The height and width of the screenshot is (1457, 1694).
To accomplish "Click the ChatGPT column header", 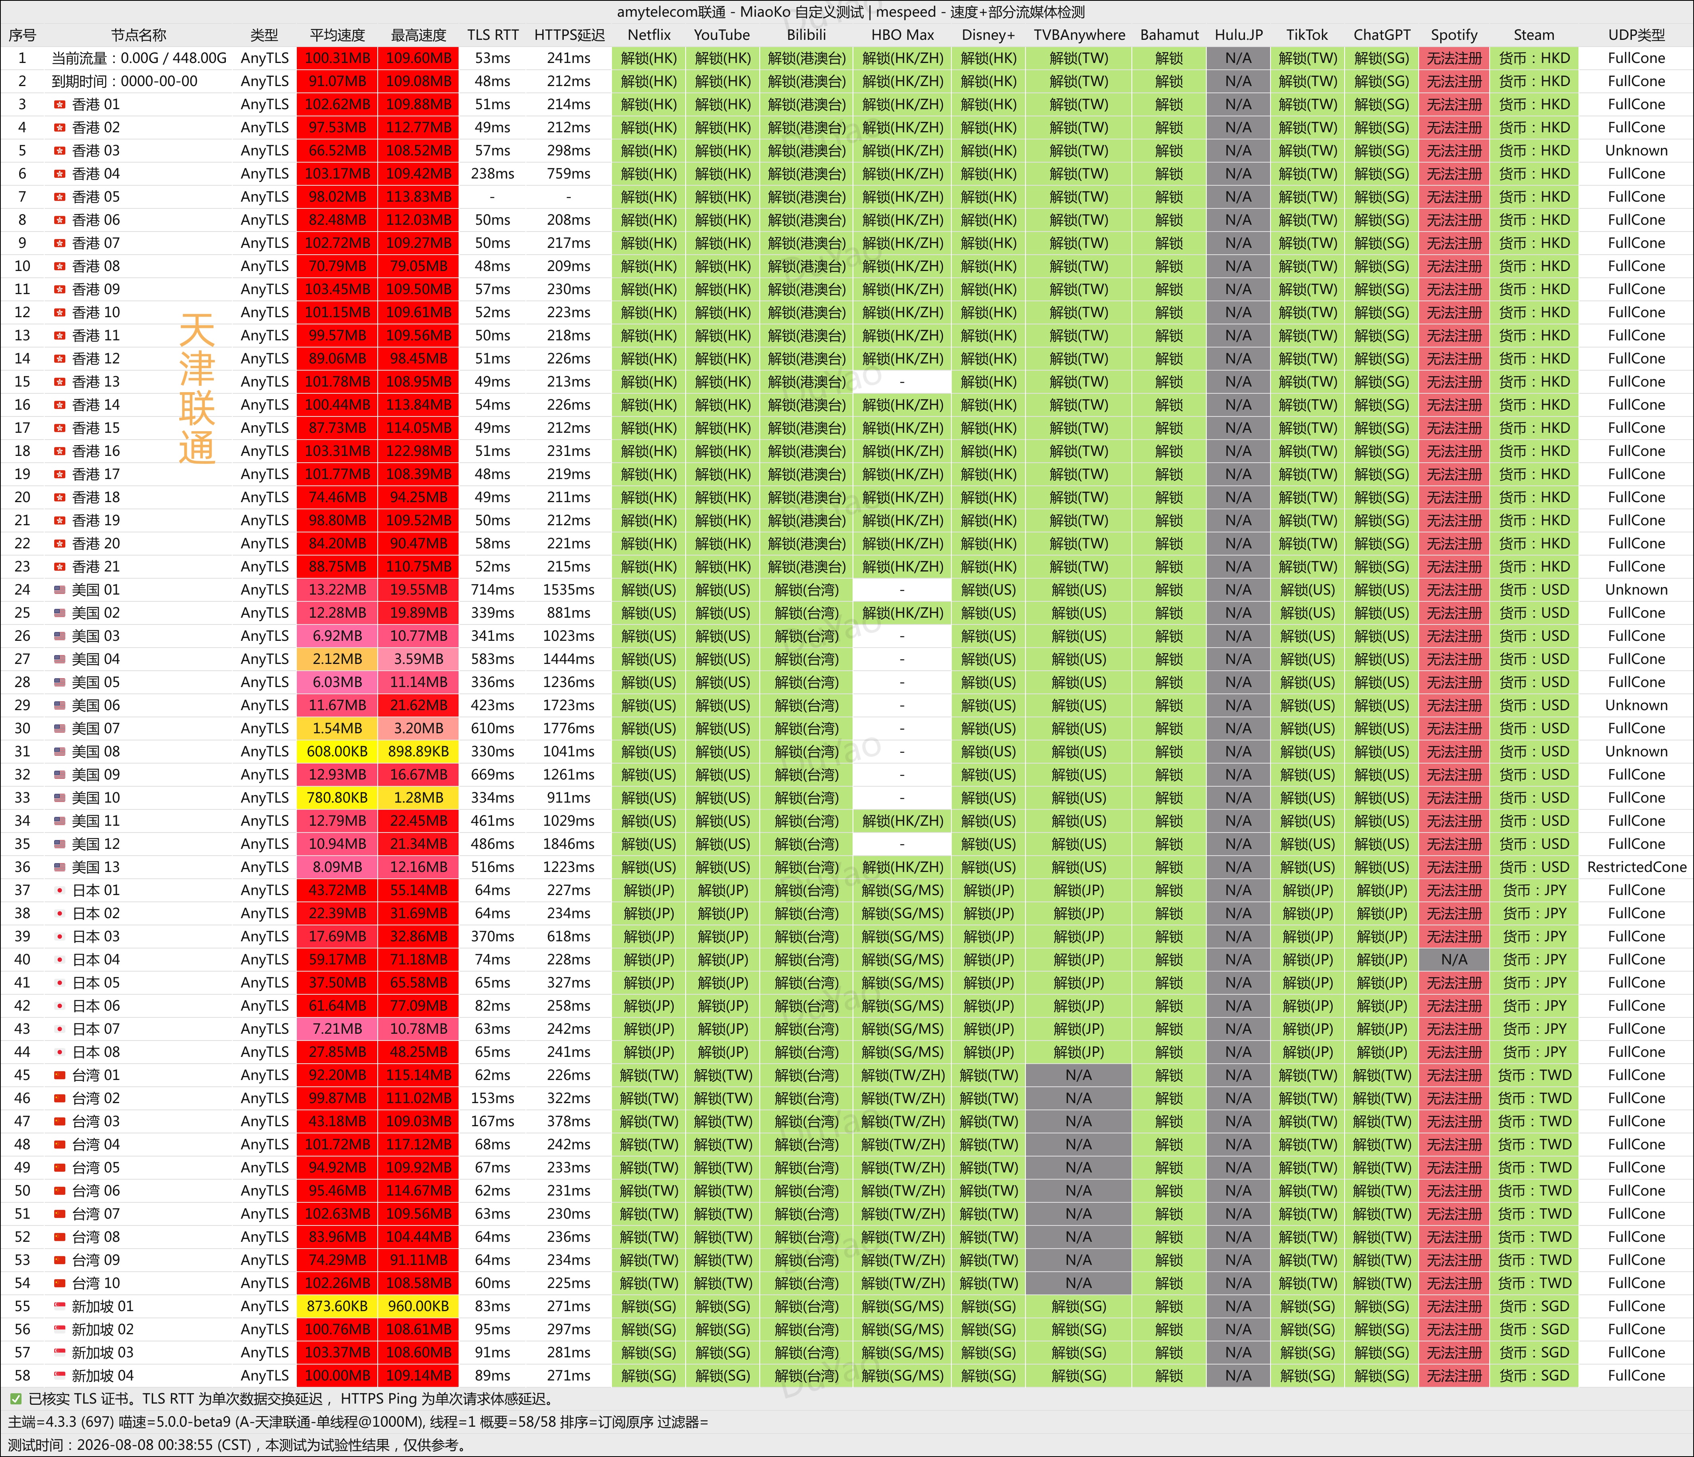I will 1382,35.
